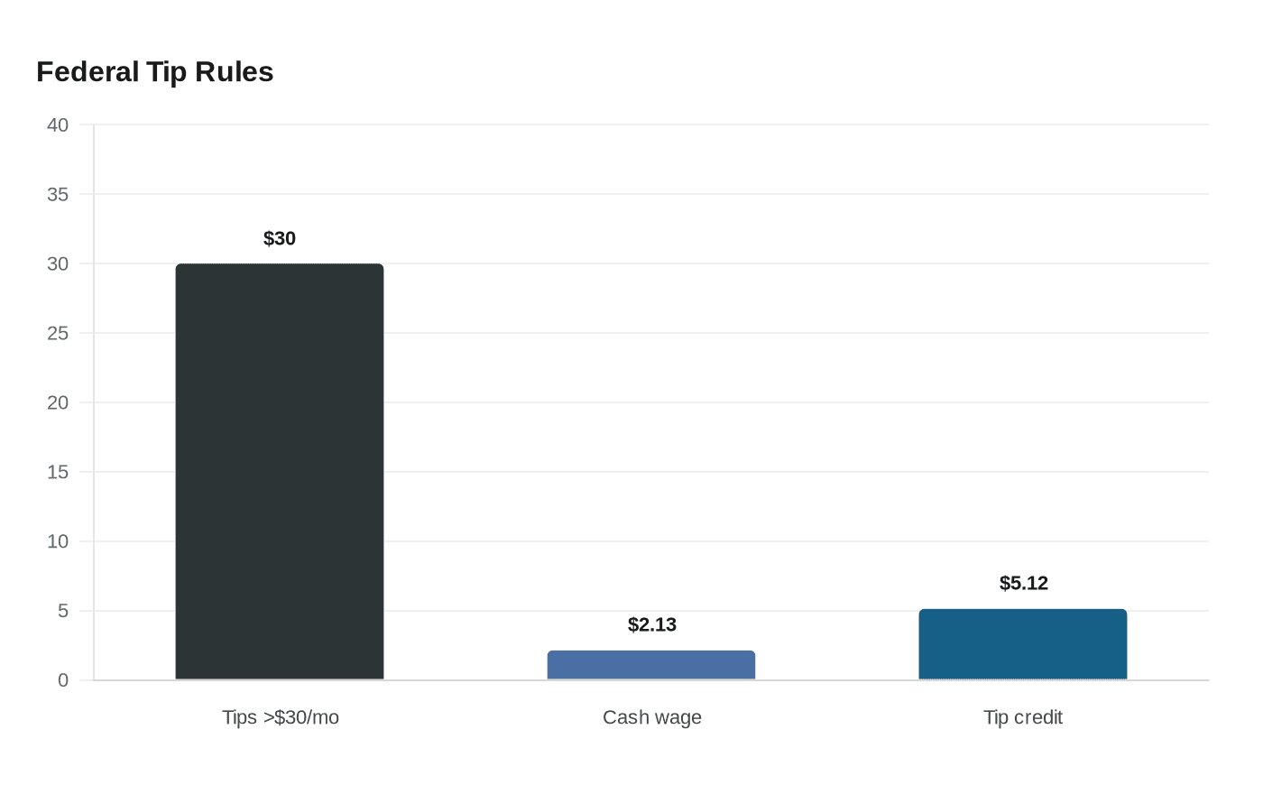The height and width of the screenshot is (794, 1263).
Task: Click the 25 y-axis tick label
Action: (58, 333)
